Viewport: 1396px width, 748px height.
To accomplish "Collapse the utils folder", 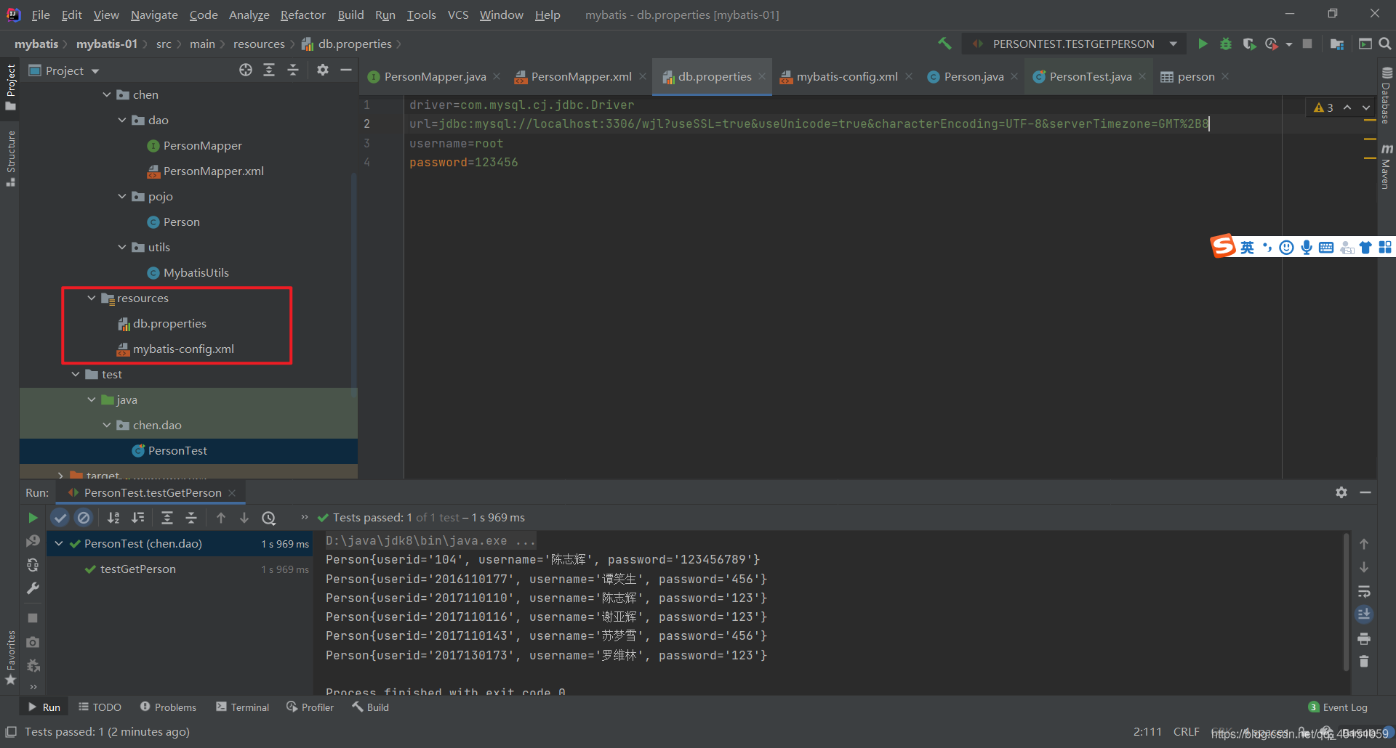I will [x=122, y=248].
